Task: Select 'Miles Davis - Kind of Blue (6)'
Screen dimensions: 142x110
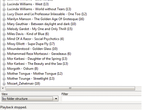Action: point(28,34)
